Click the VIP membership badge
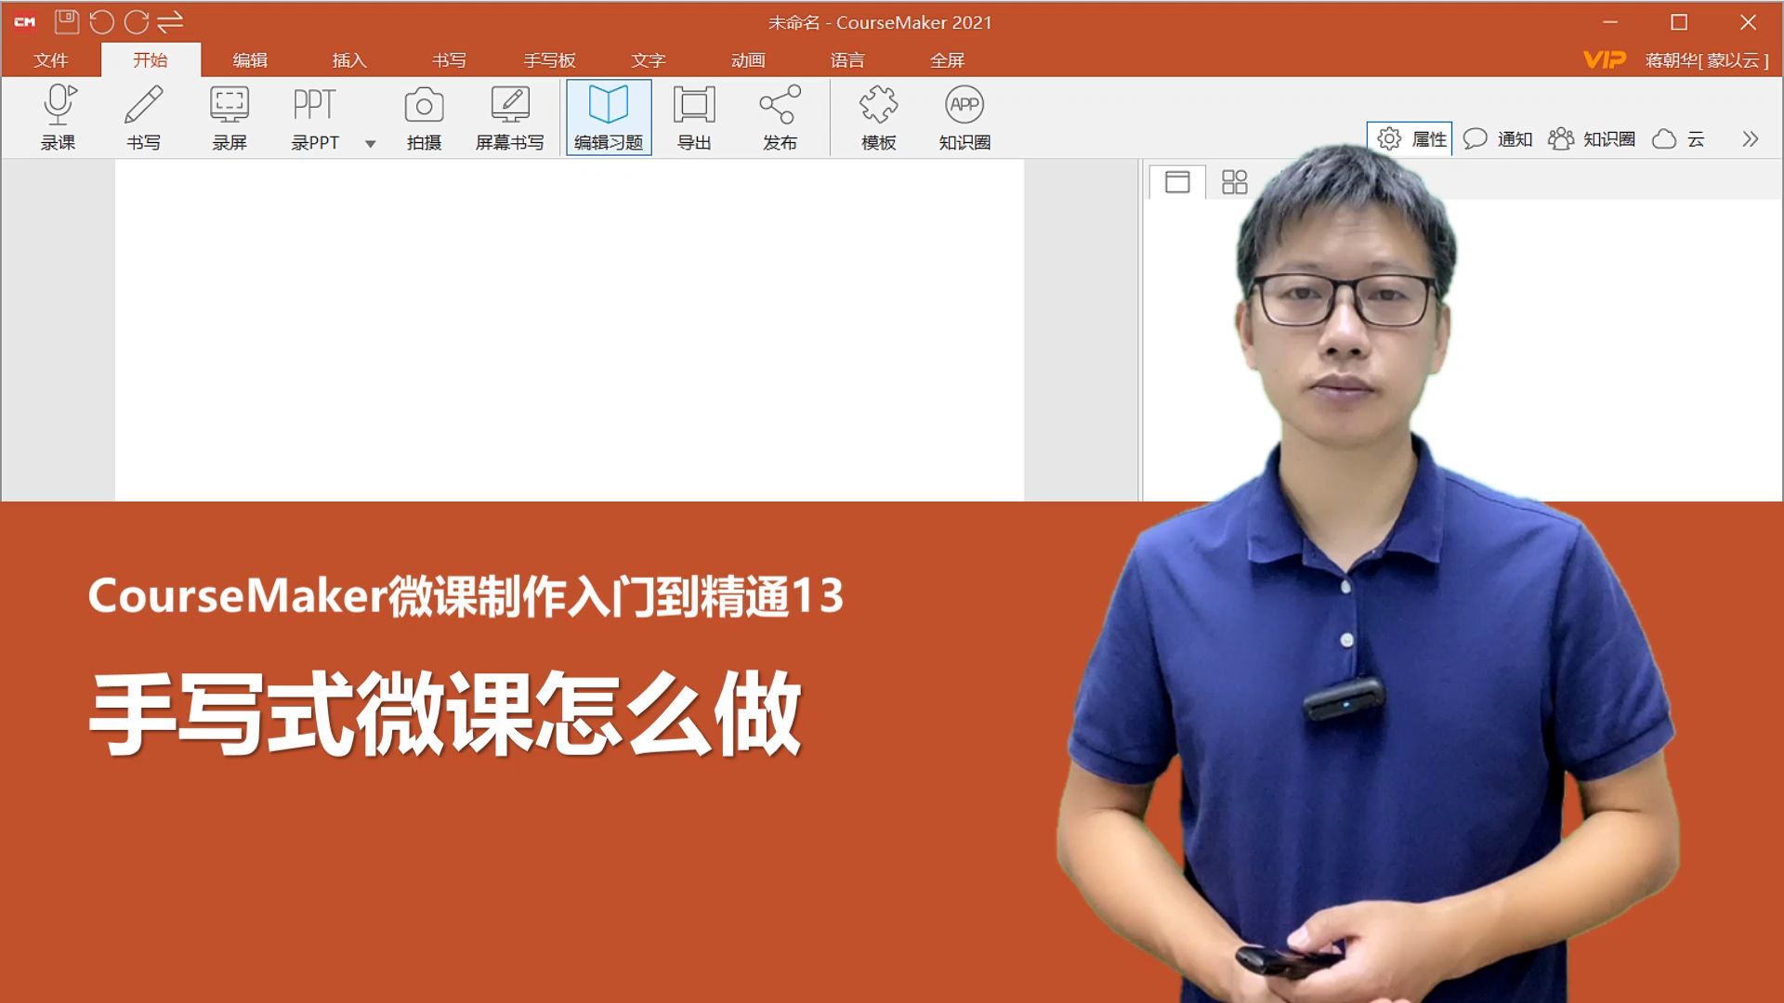The width and height of the screenshot is (1784, 1003). (1603, 59)
